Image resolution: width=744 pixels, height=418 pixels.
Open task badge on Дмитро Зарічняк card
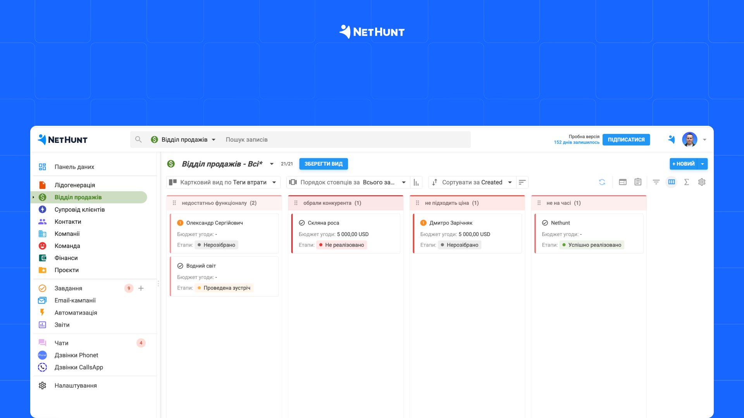pyautogui.click(x=424, y=223)
